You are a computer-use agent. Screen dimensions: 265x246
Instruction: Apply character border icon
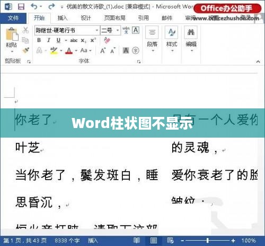[136, 30]
